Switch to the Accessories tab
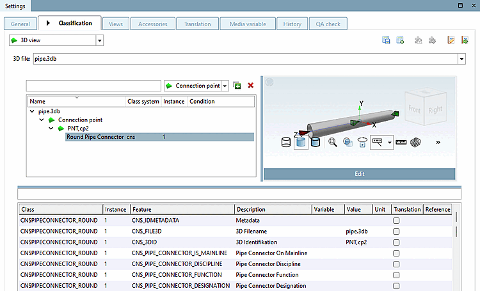 click(152, 24)
